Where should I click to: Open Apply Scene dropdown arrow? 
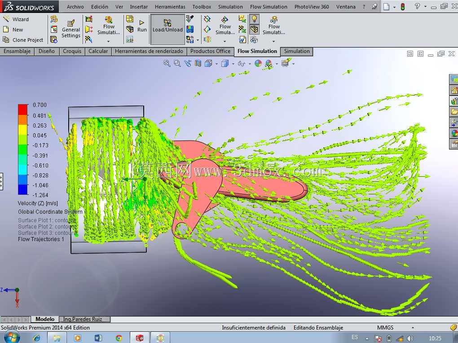pos(277,64)
